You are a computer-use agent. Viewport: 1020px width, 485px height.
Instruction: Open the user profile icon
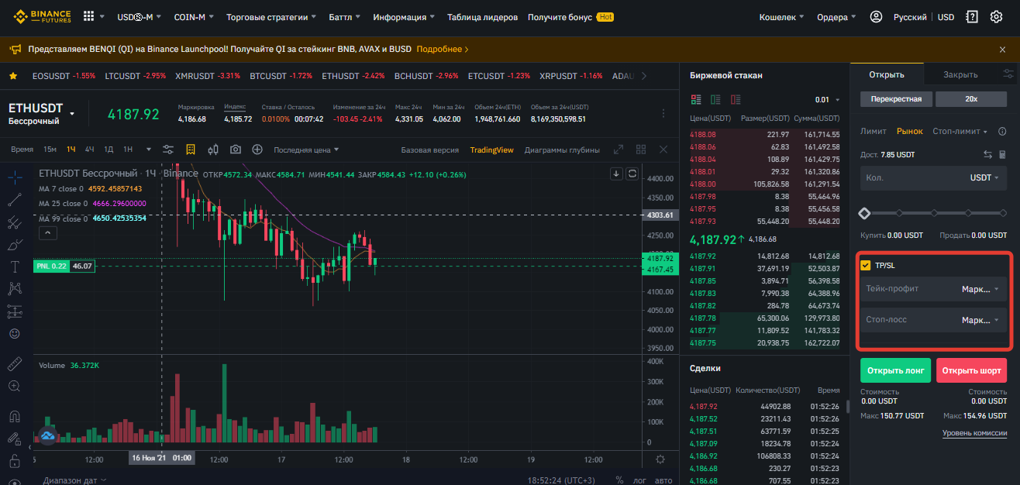876,16
